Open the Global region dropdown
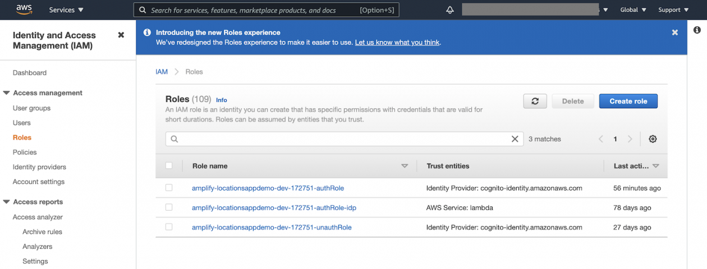Image resolution: width=707 pixels, height=269 pixels. (633, 10)
